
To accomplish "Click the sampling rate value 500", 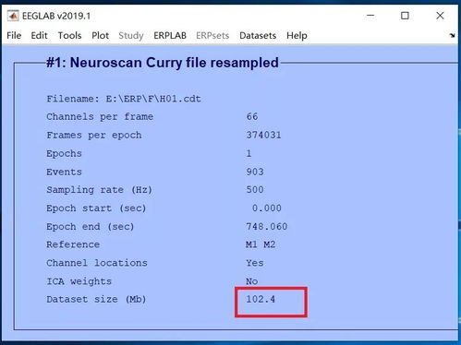I will click(255, 190).
